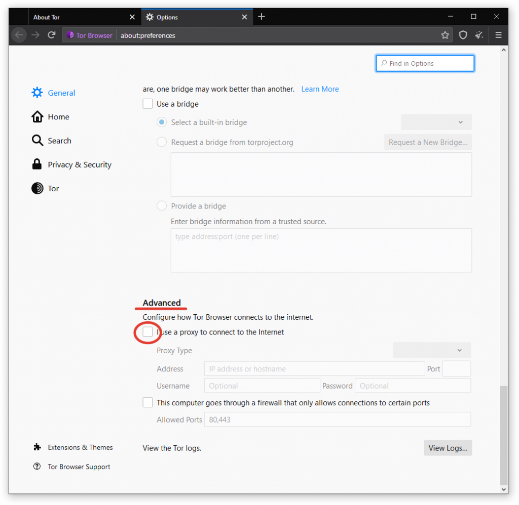Open the security level shield icon
Screen dimensions: 519x505
click(463, 35)
